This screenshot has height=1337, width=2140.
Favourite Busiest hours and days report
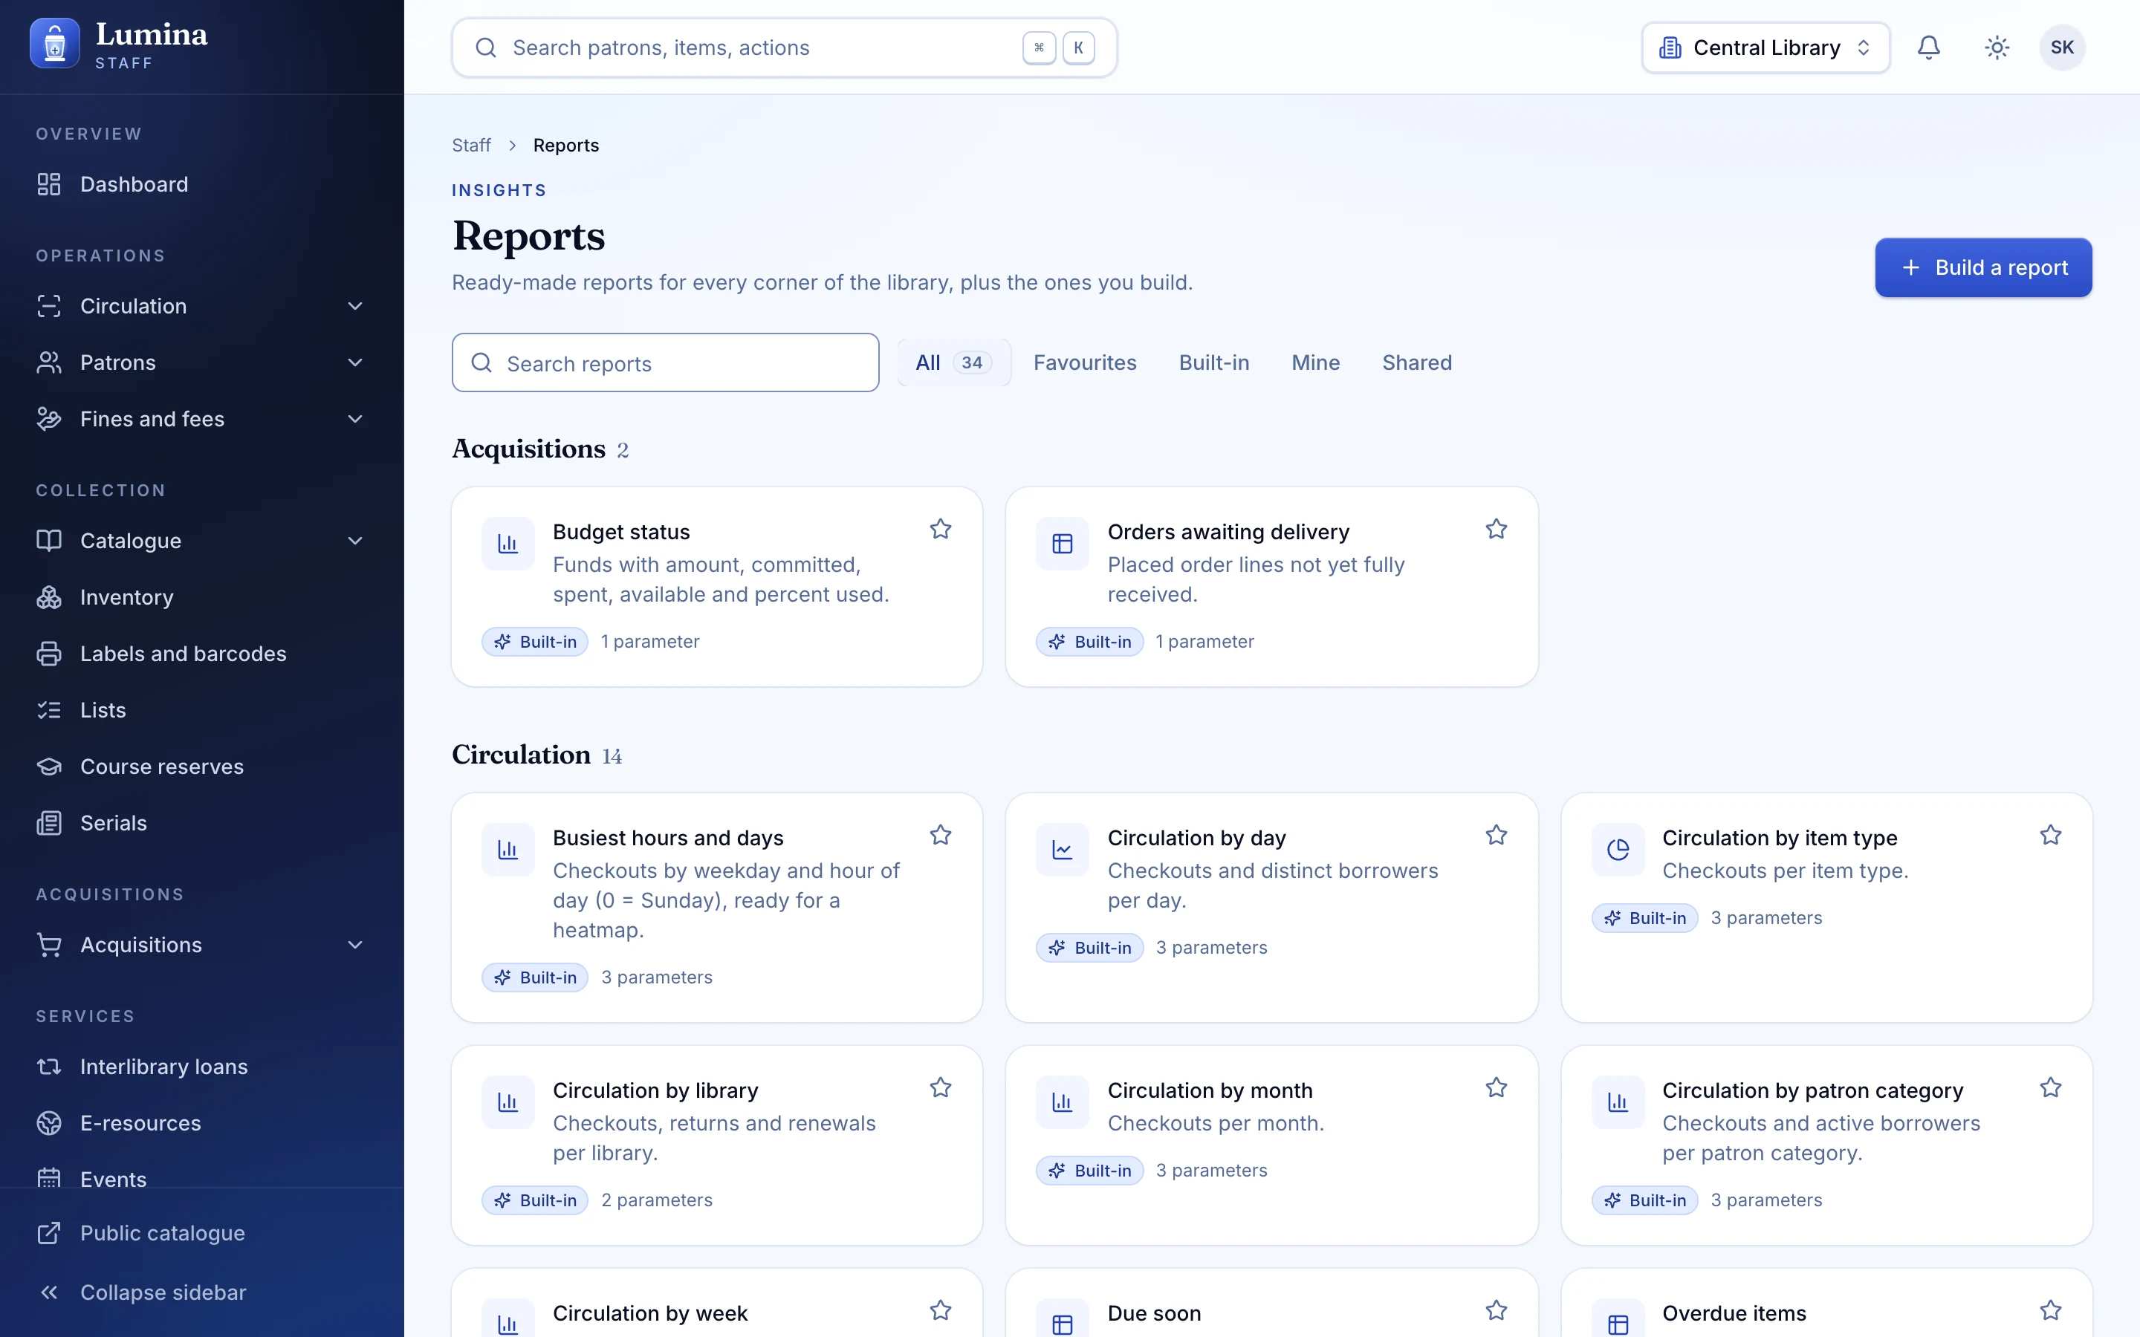coord(941,835)
